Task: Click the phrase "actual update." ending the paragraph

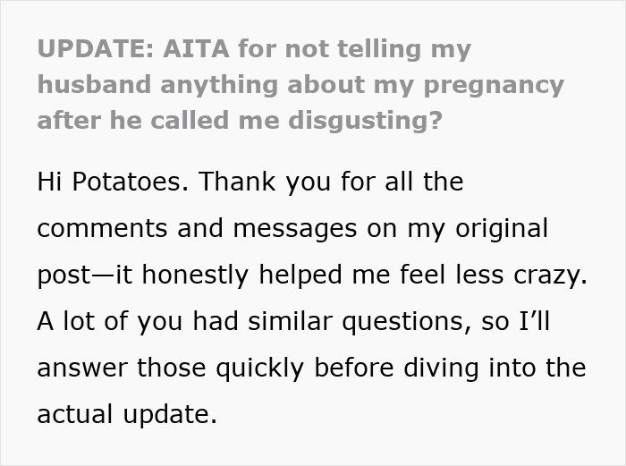Action: 126,414
